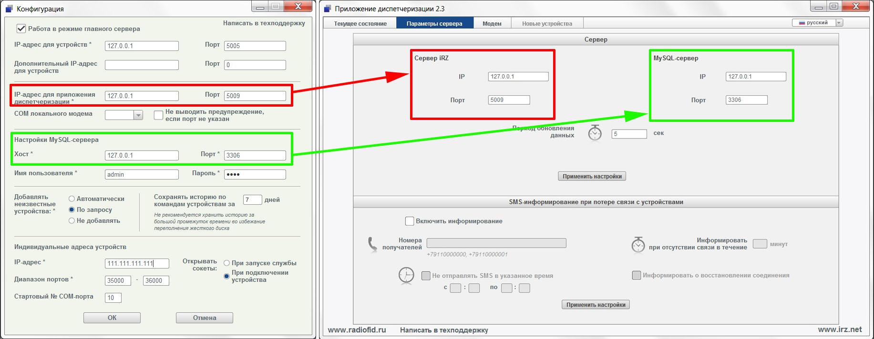Click the Пароль field

point(255,174)
